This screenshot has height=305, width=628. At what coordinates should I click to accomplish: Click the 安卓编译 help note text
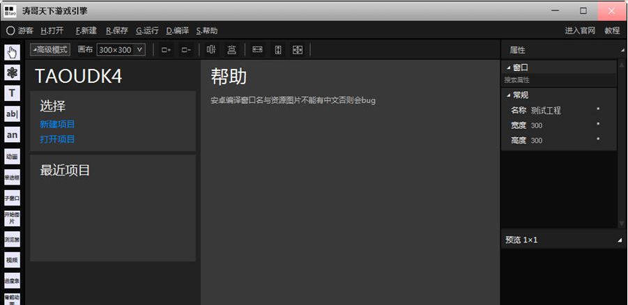point(293,100)
